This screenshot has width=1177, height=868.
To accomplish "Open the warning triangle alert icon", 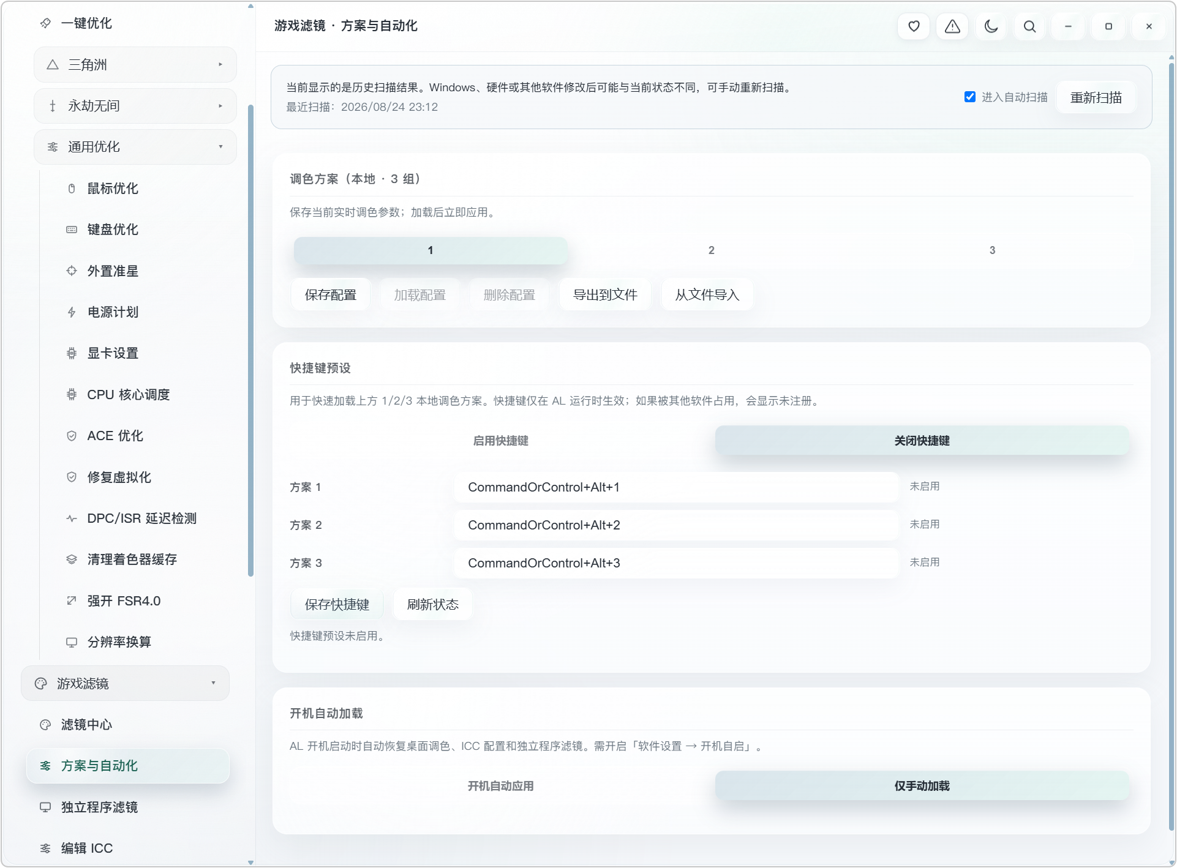I will [952, 26].
